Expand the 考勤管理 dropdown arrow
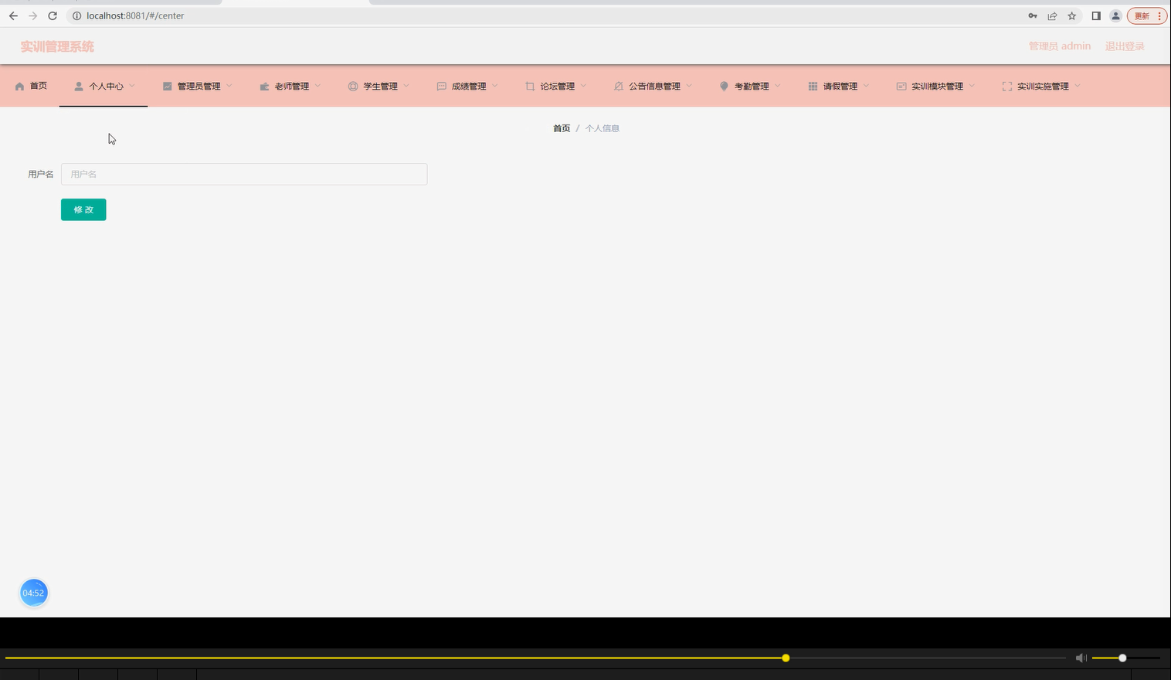This screenshot has width=1171, height=680. pos(778,86)
